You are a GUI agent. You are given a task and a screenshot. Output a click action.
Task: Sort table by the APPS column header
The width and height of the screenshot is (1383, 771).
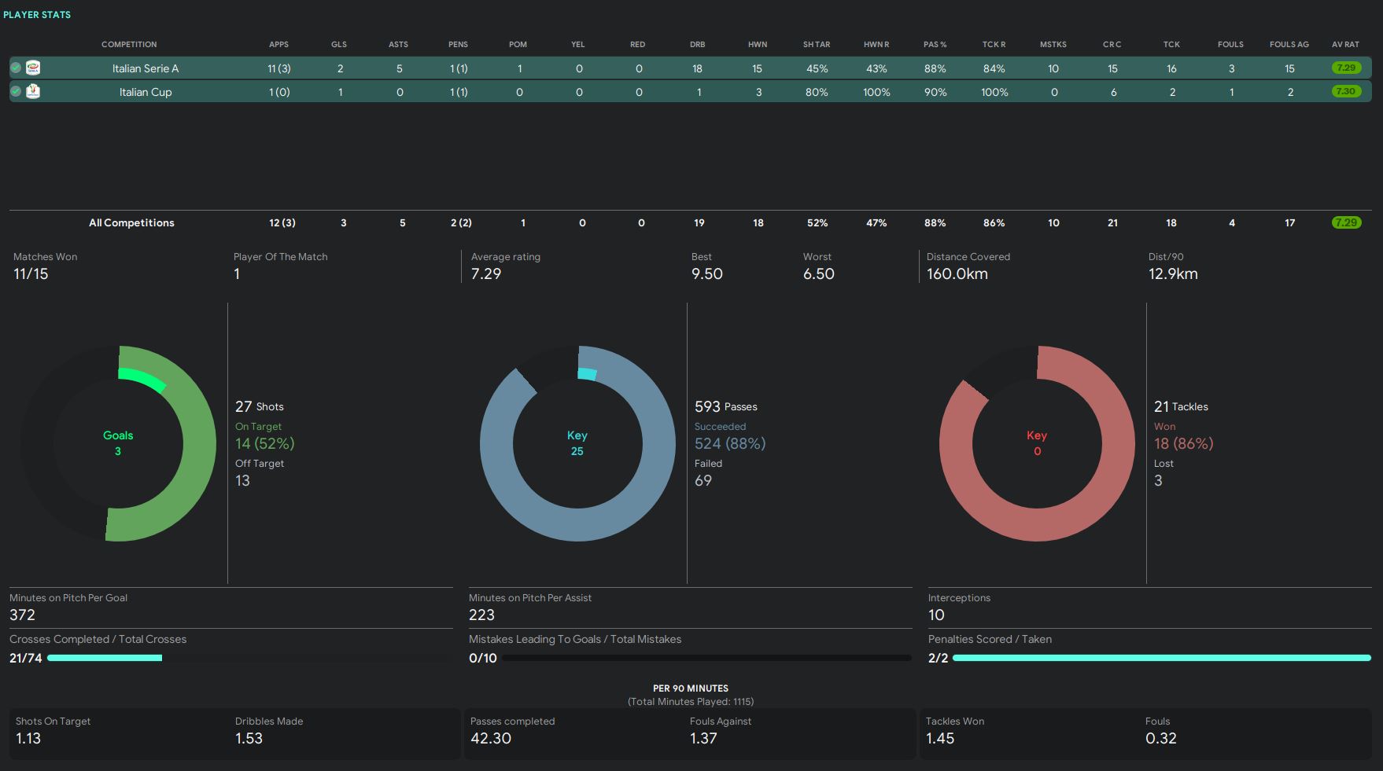tap(278, 45)
